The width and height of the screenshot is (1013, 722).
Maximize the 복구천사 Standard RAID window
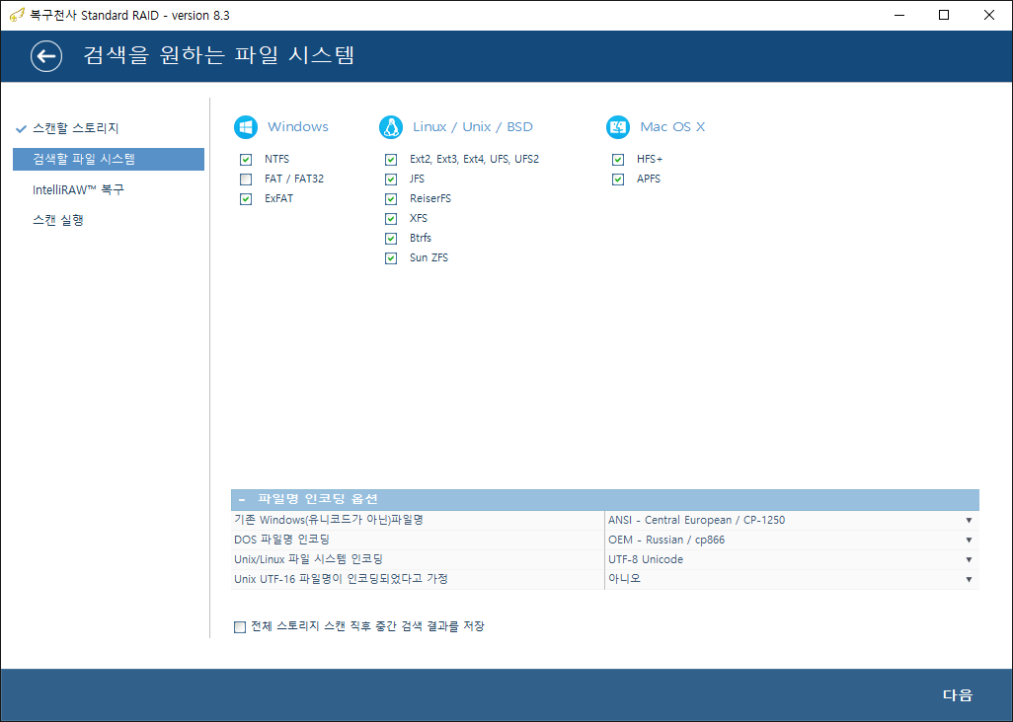click(944, 15)
